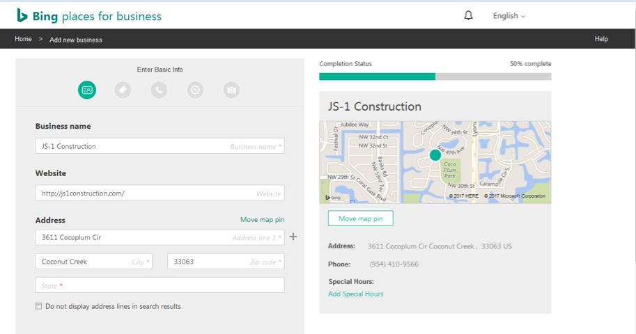
Task: Go to Home in breadcrumb
Action: tap(23, 39)
